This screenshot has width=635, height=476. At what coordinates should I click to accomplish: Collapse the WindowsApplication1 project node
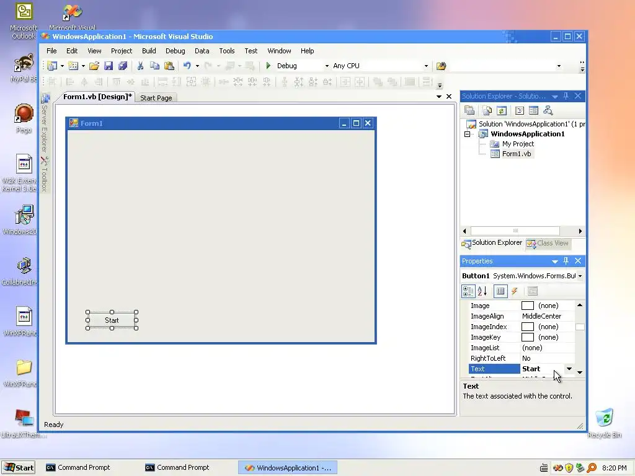467,134
